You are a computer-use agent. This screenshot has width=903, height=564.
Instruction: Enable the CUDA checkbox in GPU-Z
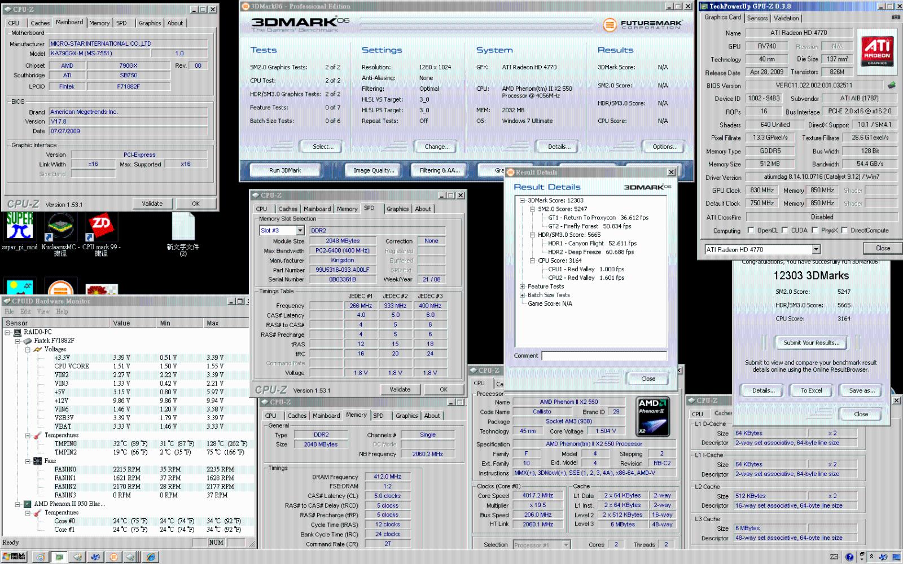[x=784, y=230]
